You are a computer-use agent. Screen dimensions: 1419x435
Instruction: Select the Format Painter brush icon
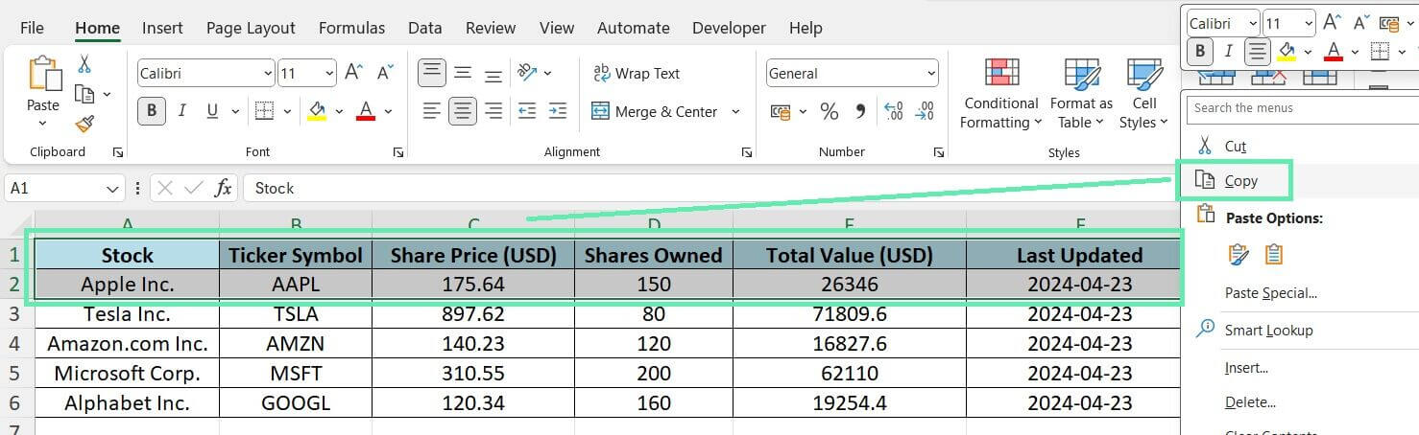tap(84, 124)
